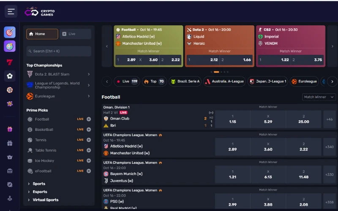Bet on Ibri at 25.00
This screenshot has height=211, width=338.
[x=304, y=119]
